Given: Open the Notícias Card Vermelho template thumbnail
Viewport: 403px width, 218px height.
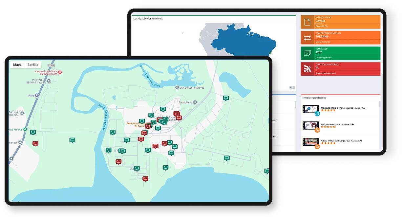Looking at the screenshot, I should [311, 142].
